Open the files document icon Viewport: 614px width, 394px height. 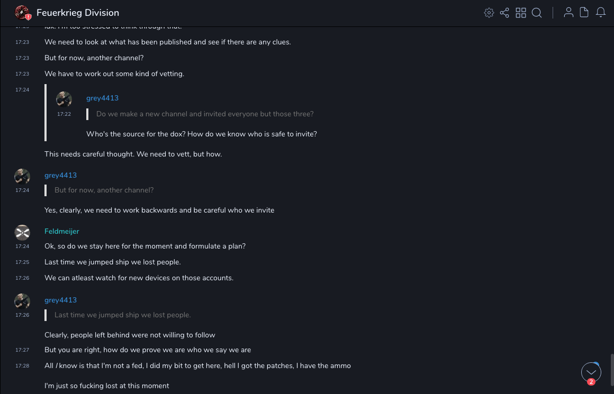point(584,13)
